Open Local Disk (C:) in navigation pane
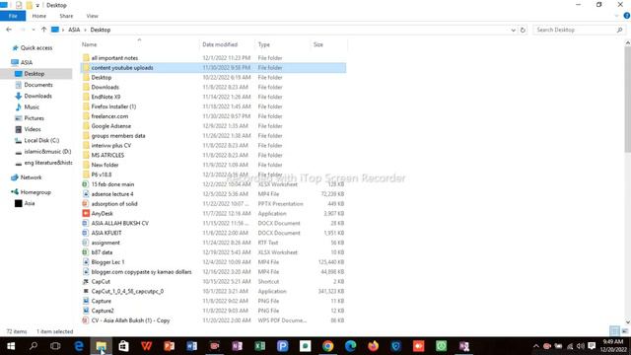 pyautogui.click(x=41, y=140)
